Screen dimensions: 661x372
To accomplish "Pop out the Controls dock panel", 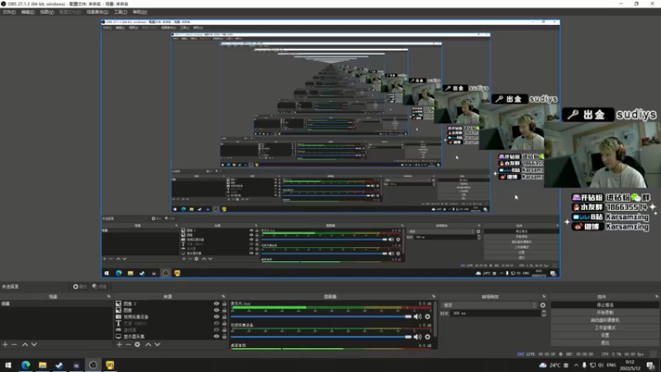I will 657,297.
